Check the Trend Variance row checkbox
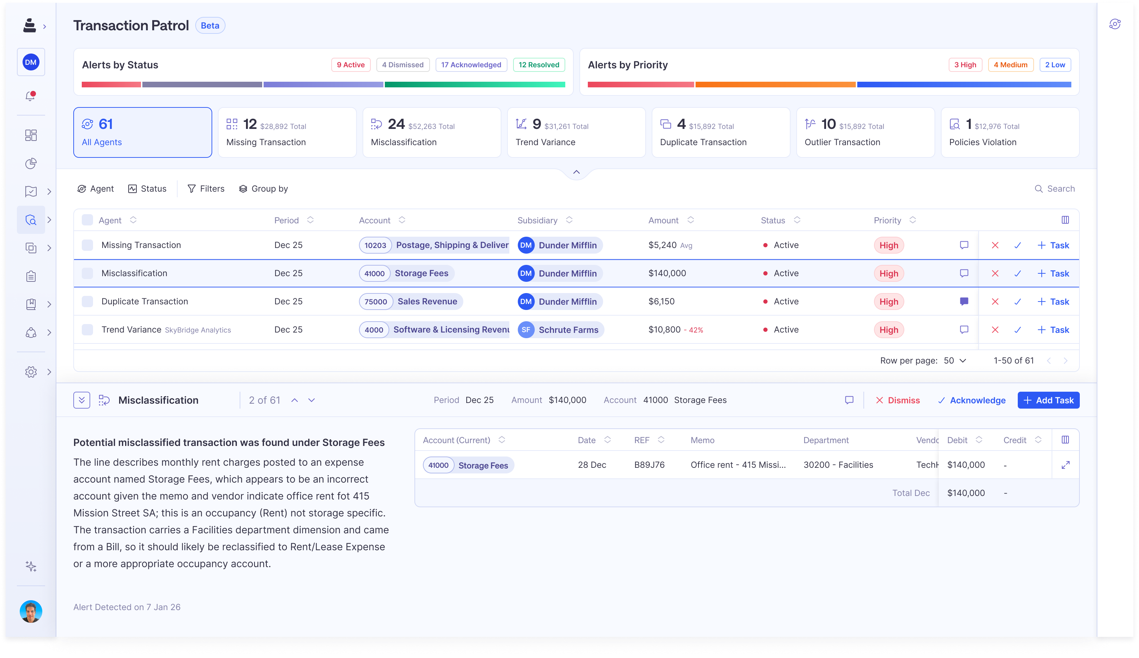 [x=87, y=329]
